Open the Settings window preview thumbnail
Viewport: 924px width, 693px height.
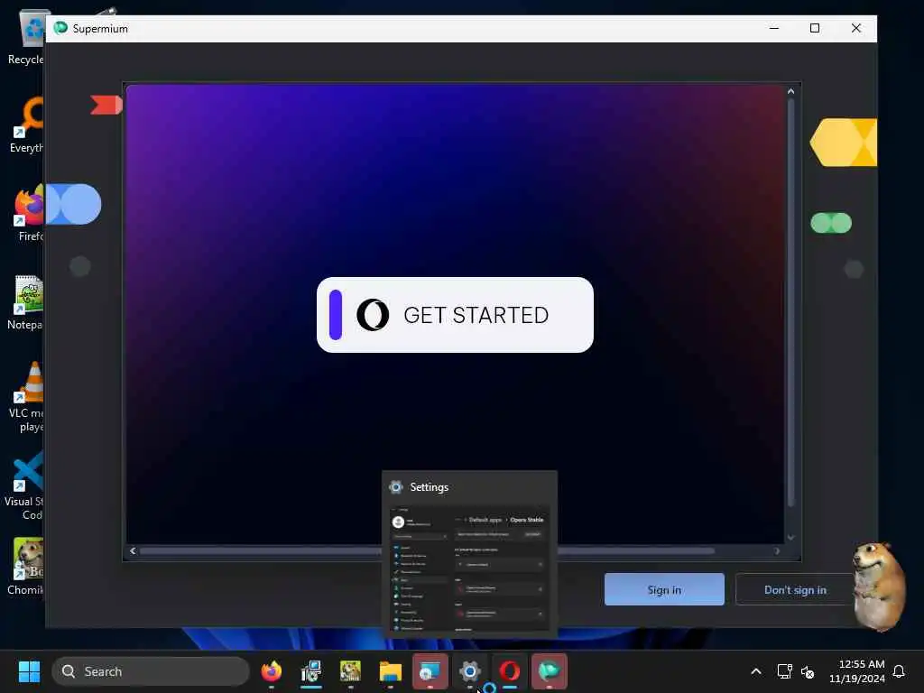(x=469, y=568)
